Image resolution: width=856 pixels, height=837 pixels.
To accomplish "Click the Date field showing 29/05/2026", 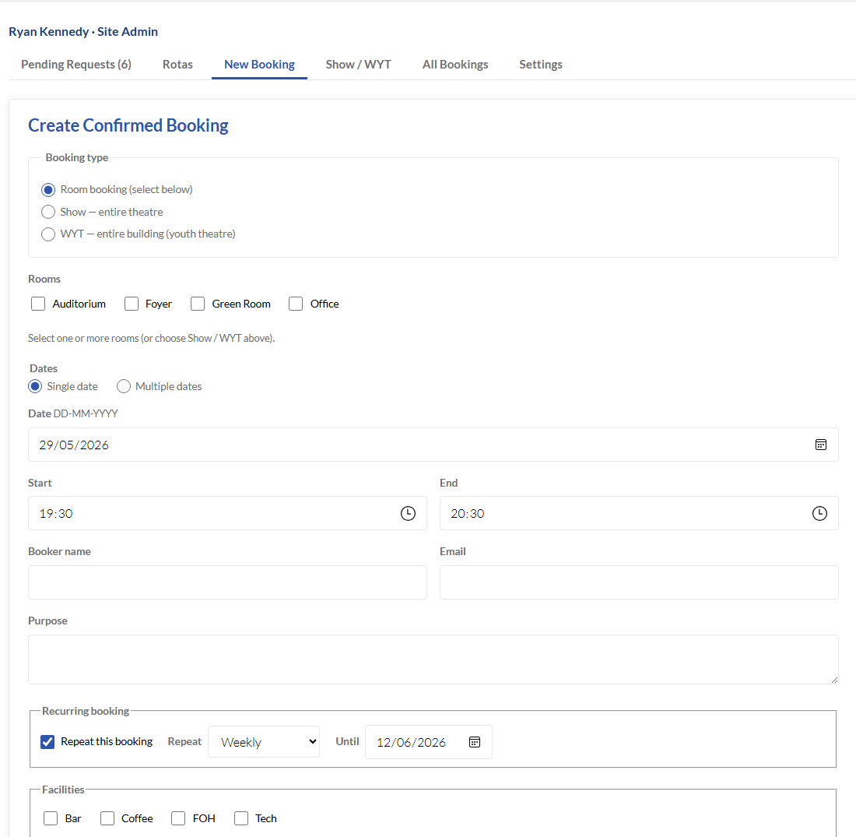I will click(x=433, y=445).
